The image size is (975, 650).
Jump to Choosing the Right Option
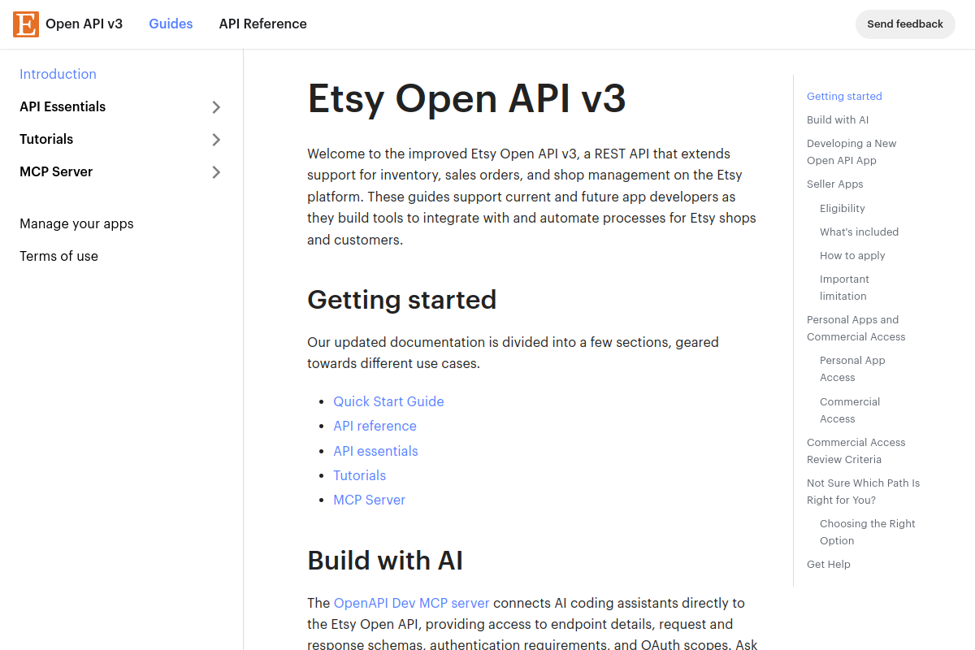pos(868,532)
